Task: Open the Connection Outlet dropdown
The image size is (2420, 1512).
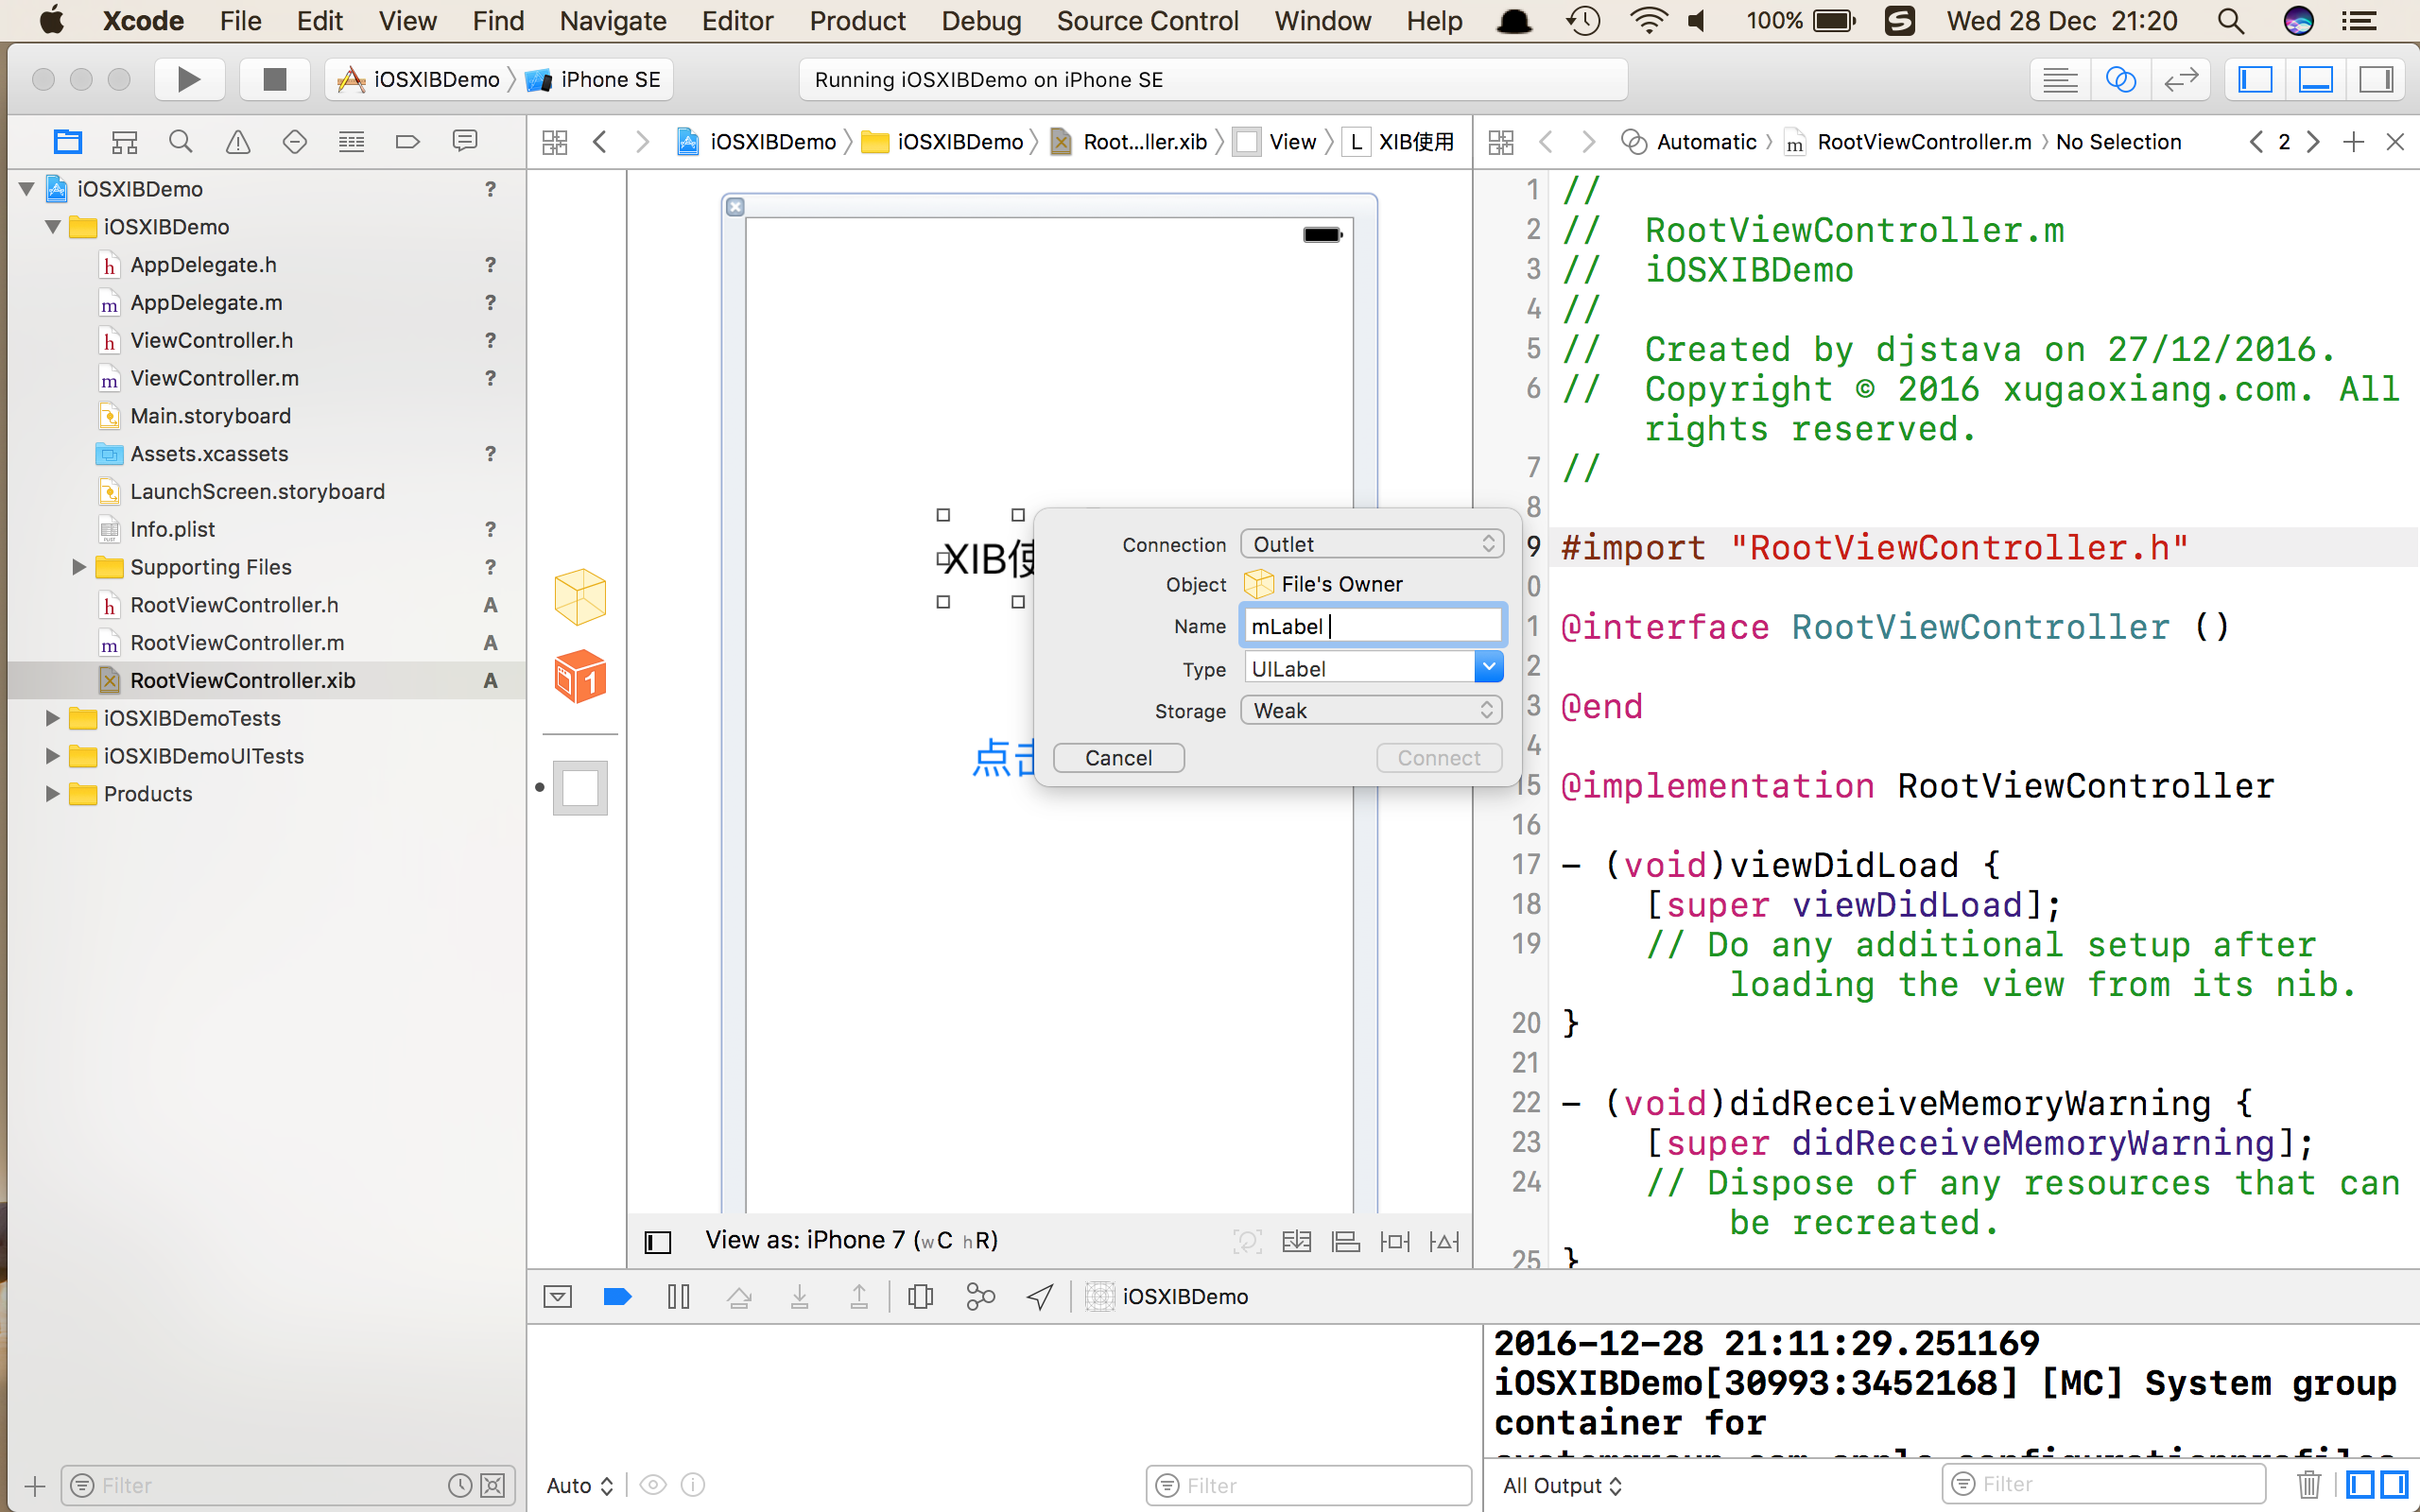Action: [1372, 544]
